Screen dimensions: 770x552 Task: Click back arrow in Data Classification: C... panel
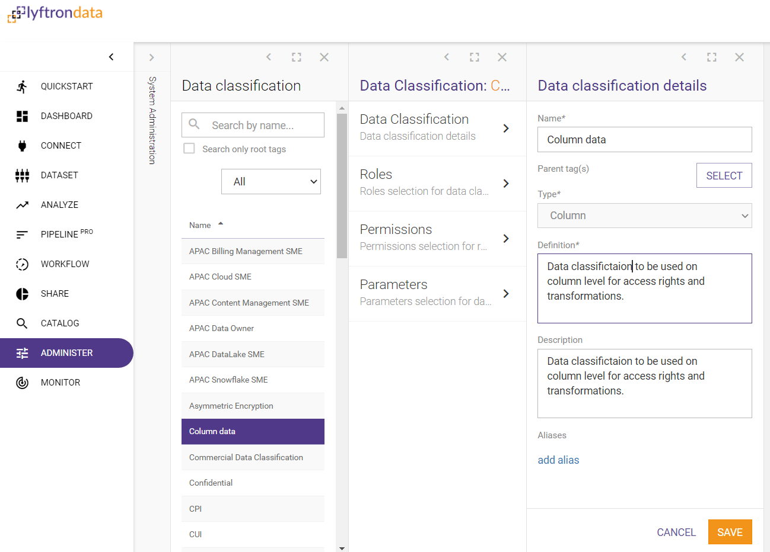click(x=447, y=57)
